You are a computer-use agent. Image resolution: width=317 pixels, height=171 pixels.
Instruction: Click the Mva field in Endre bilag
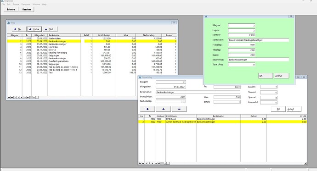coord(227,97)
